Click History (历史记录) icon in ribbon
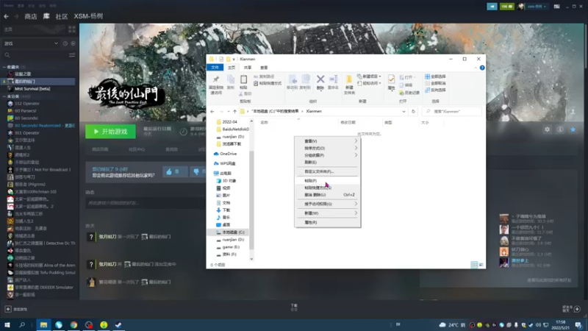The width and height of the screenshot is (588, 331). tap(409, 93)
